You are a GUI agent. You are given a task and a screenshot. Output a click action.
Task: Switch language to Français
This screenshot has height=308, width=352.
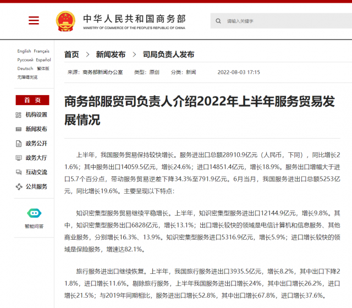coord(42,51)
